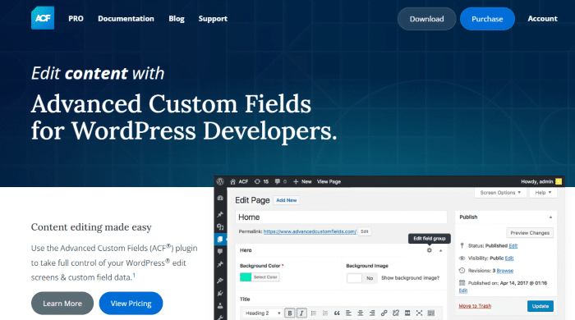This screenshot has width=575, height=320.
Task: Click Edit next to Status: Published
Action: 513,245
